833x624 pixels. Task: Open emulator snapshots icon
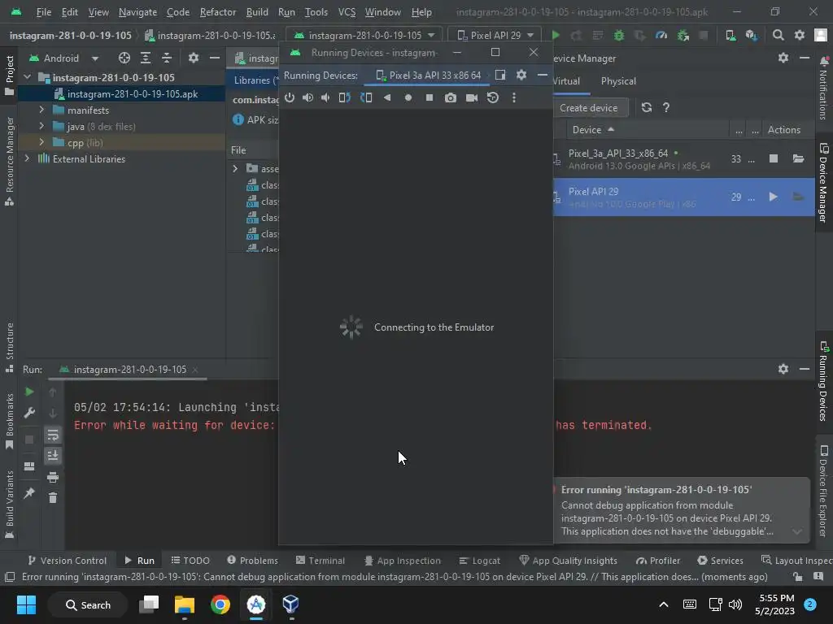coord(492,97)
